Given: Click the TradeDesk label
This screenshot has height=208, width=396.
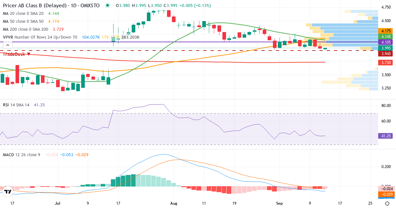Looking at the screenshot, I should click(x=15, y=54).
